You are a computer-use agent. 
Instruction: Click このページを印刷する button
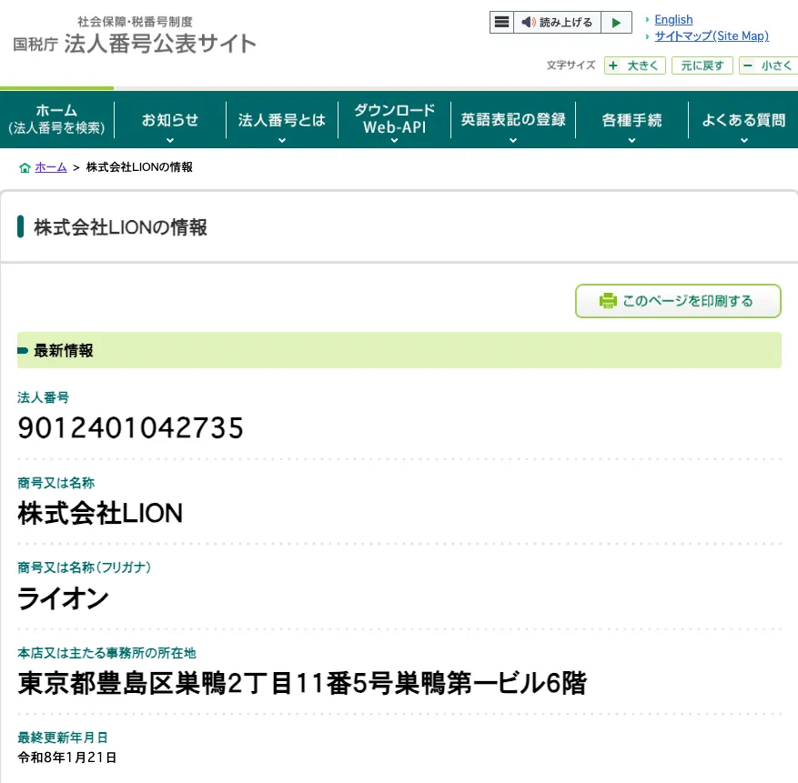(678, 301)
